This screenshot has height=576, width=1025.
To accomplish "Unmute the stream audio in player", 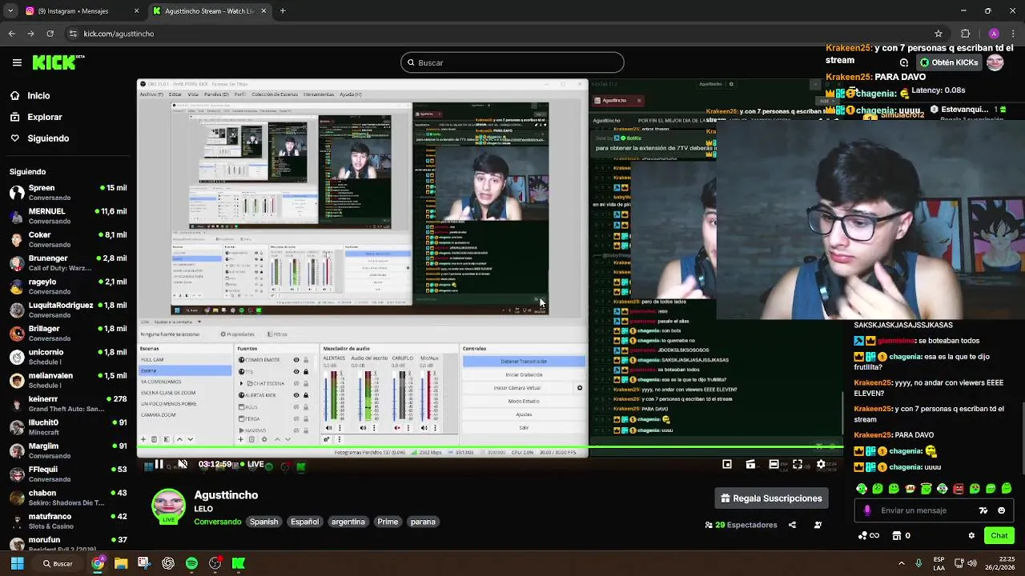I will tap(183, 464).
